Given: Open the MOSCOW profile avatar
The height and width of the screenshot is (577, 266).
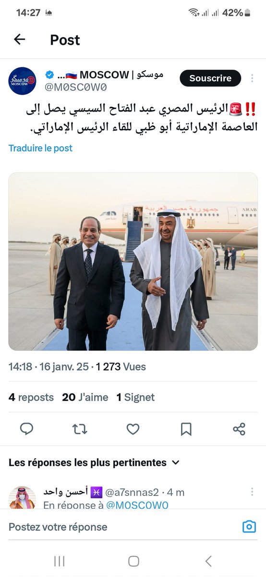Looking at the screenshot, I should pyautogui.click(x=22, y=81).
